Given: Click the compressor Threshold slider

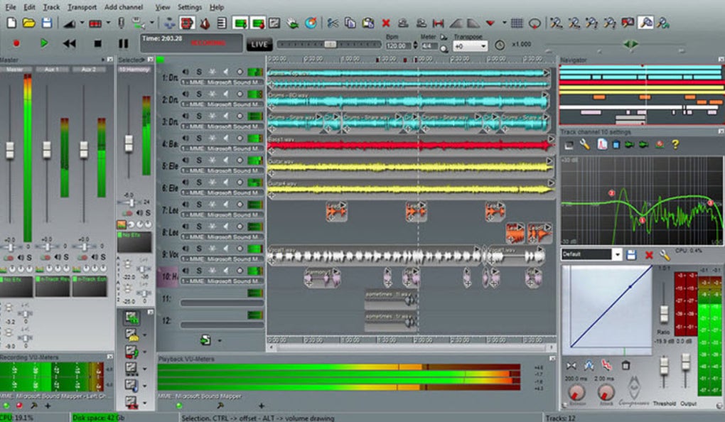Looking at the screenshot, I should tap(664, 365).
